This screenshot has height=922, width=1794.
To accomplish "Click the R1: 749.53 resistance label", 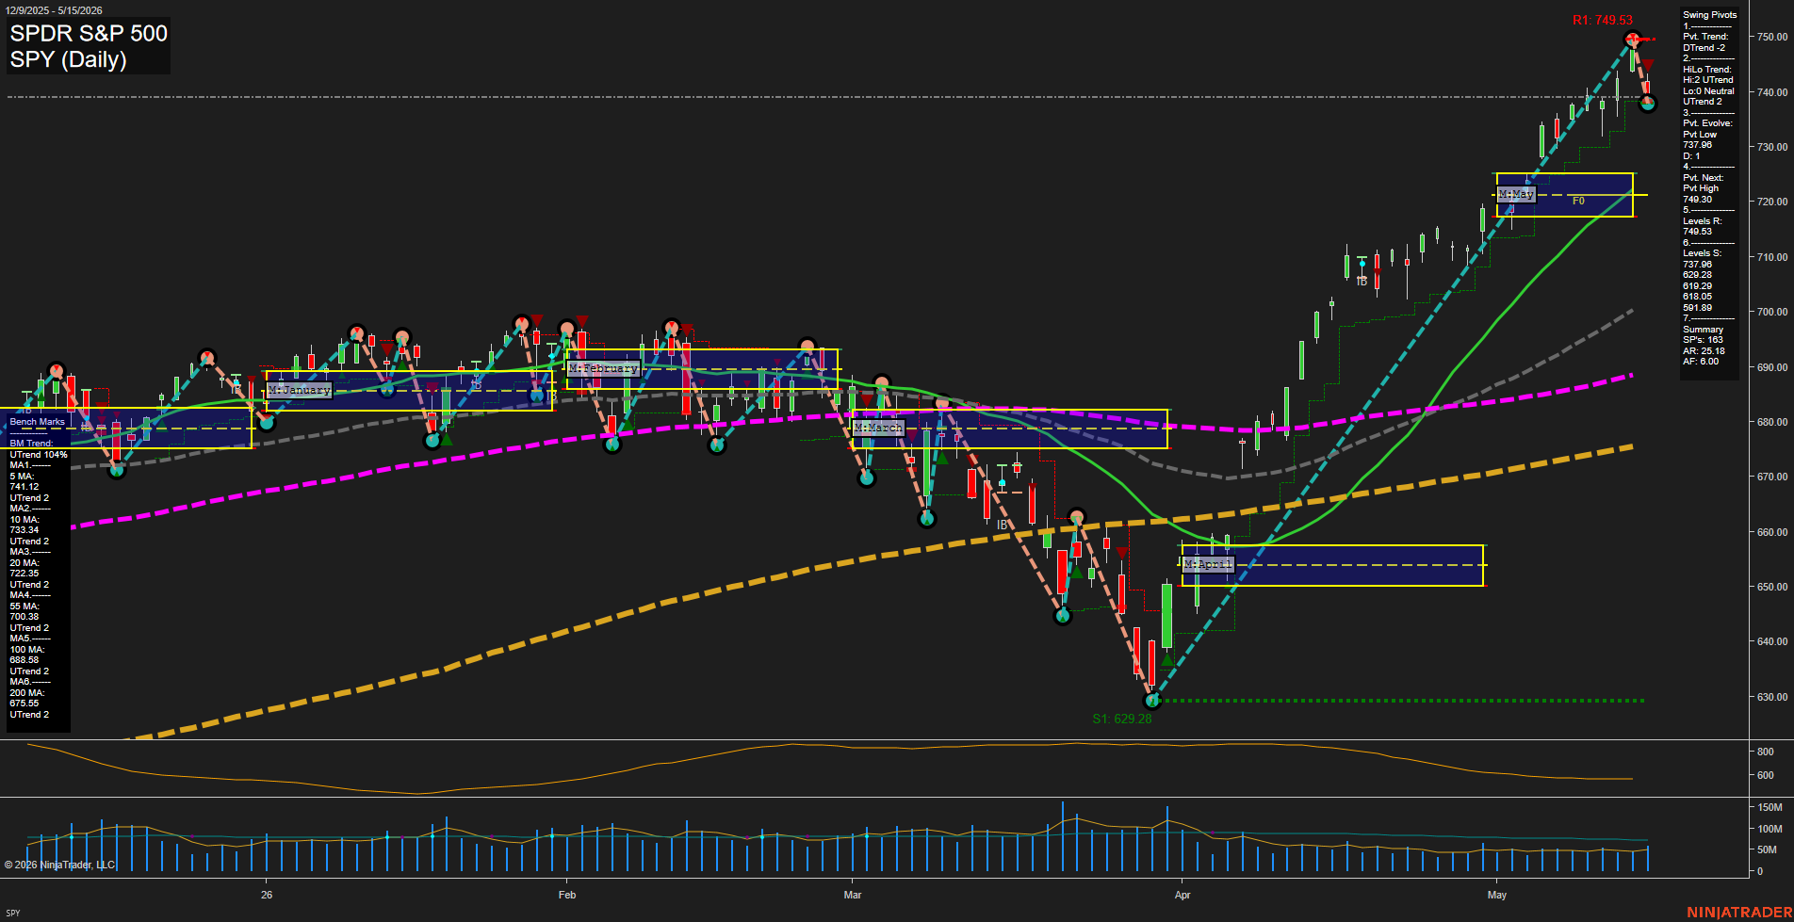I will (1603, 20).
